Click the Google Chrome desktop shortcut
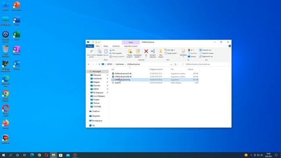 point(6,96)
